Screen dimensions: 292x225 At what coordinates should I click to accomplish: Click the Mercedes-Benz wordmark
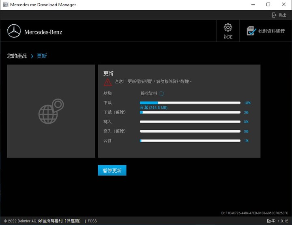point(43,32)
